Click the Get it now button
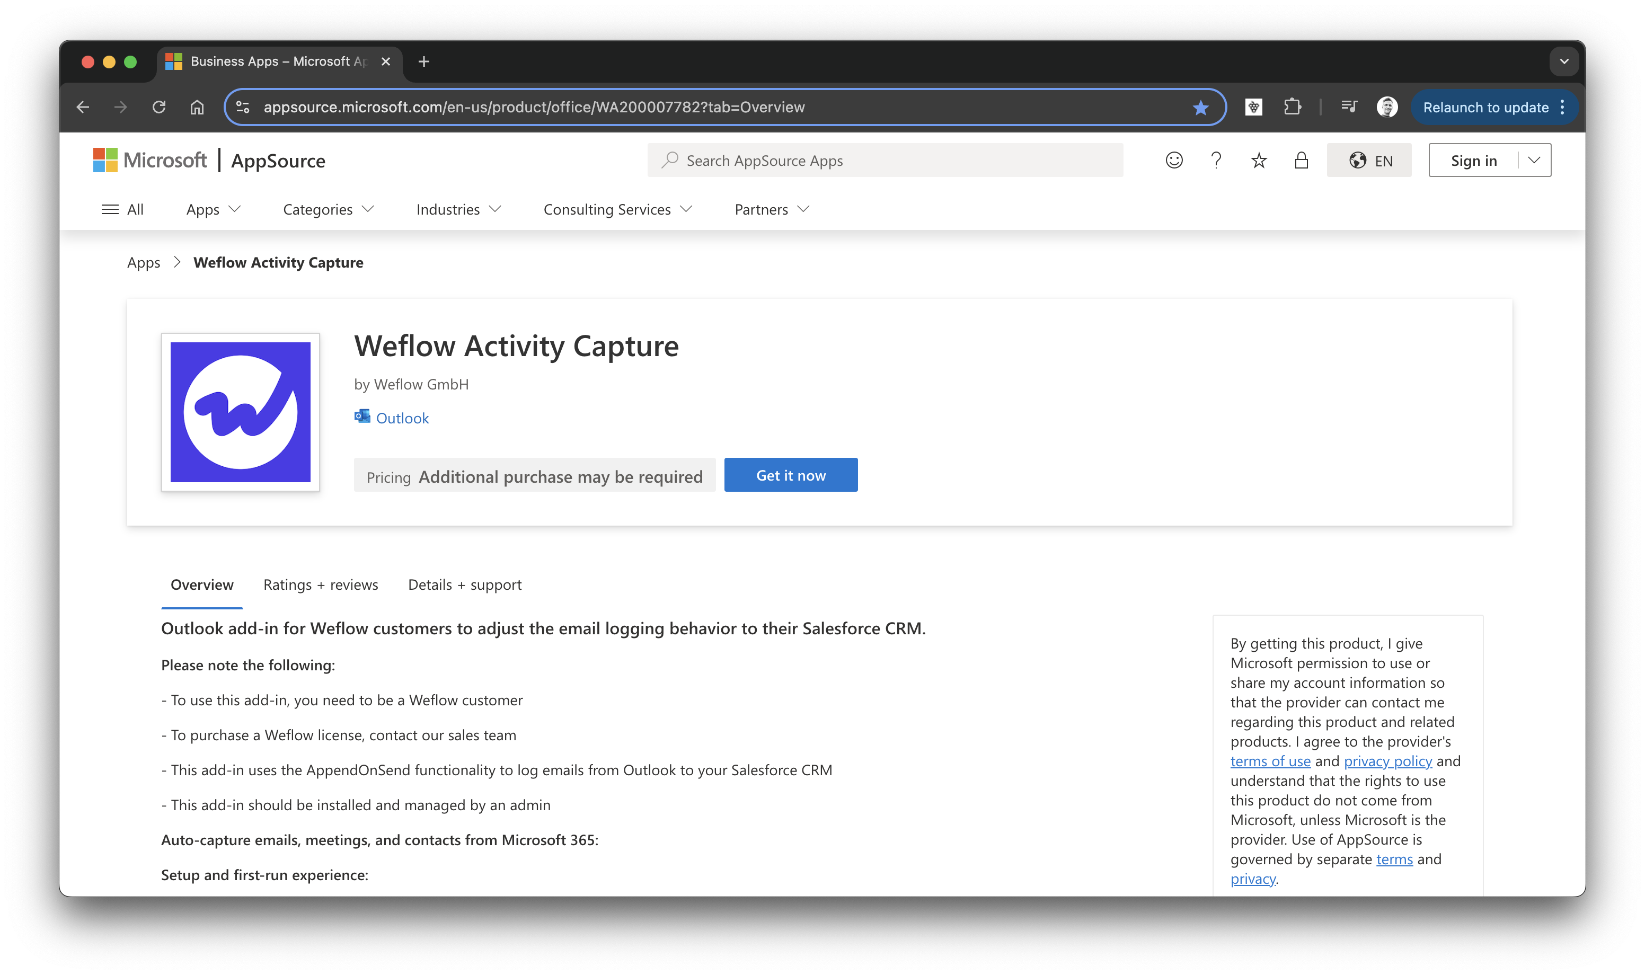The height and width of the screenshot is (975, 1645). point(790,475)
